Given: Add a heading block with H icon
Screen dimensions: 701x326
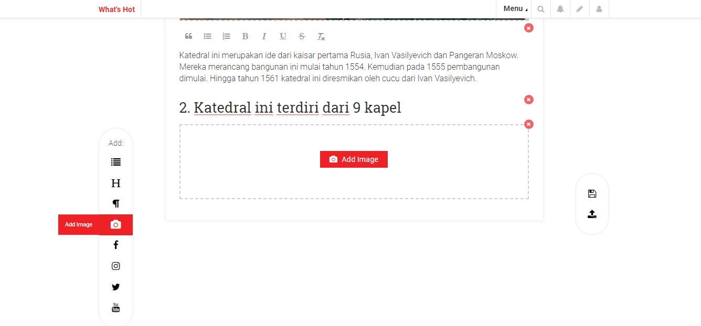Looking at the screenshot, I should (116, 183).
